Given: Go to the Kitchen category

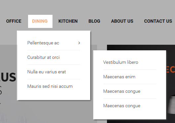Looking at the screenshot, I should coord(68,21).
